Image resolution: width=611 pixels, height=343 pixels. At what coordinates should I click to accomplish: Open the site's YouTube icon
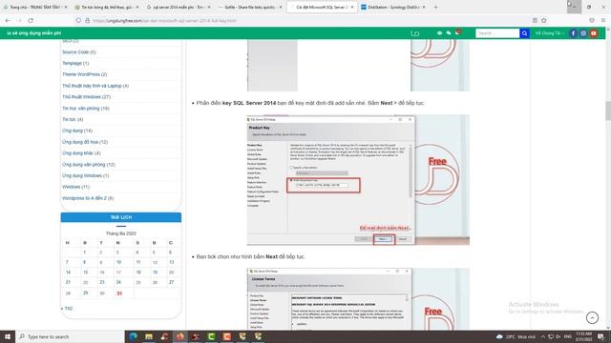[594, 33]
